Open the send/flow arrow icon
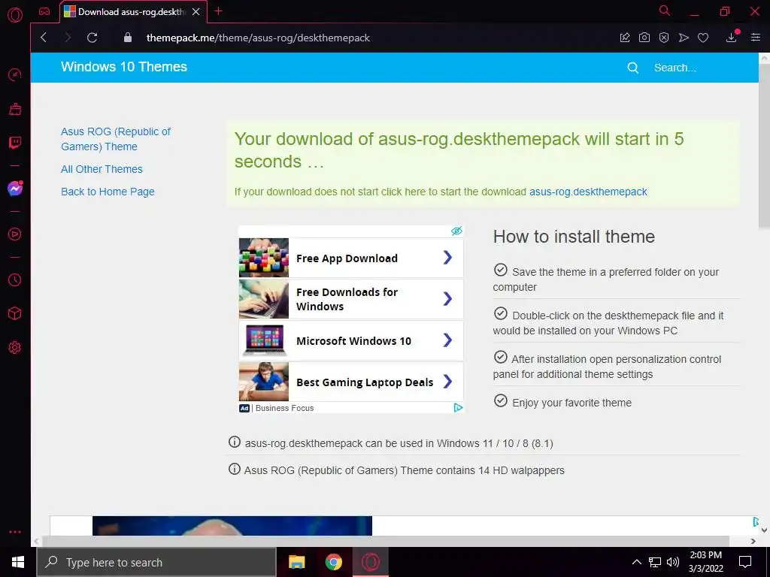 [x=684, y=38]
